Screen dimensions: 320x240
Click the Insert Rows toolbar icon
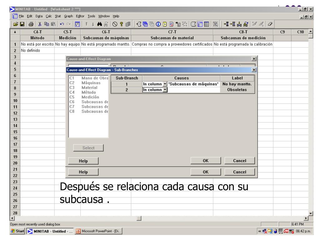[x=232, y=24]
